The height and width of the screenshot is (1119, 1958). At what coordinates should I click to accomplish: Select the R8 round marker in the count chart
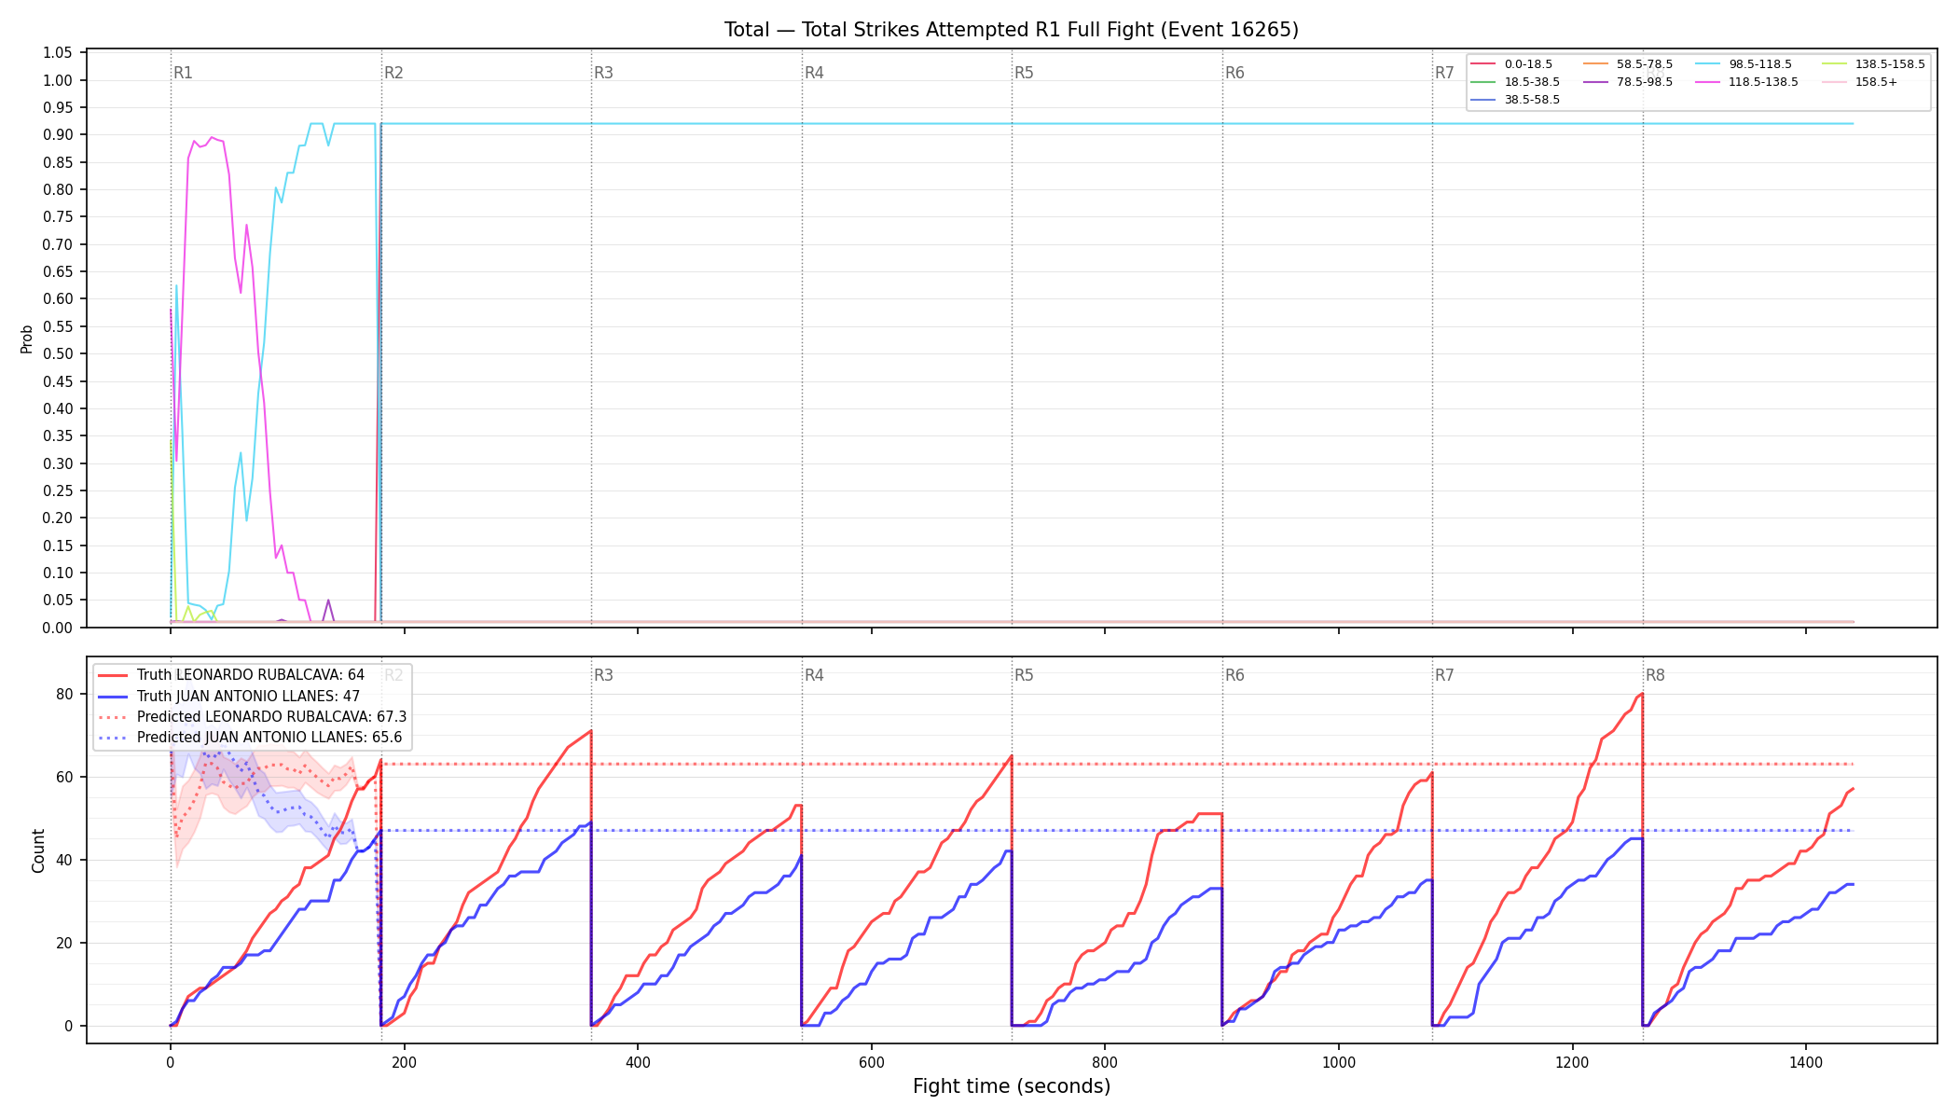coord(1655,675)
